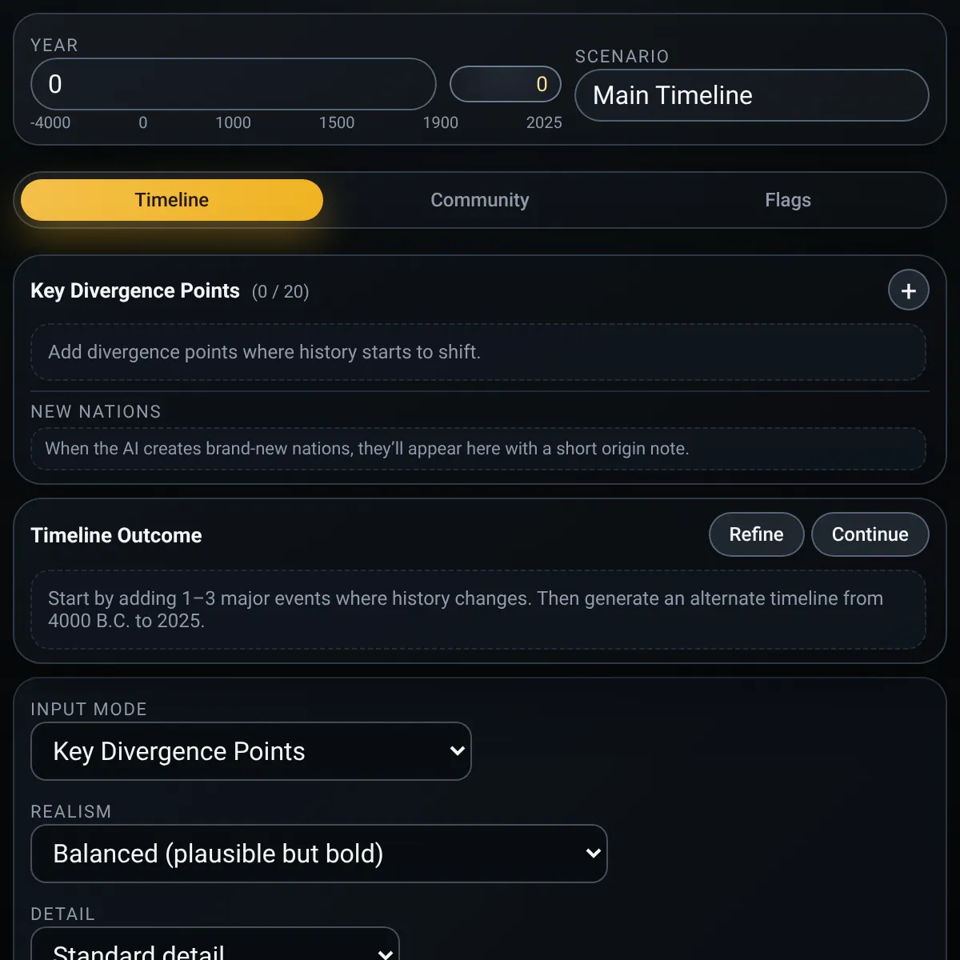
Task: Click the Year slider track
Action: [x=233, y=84]
